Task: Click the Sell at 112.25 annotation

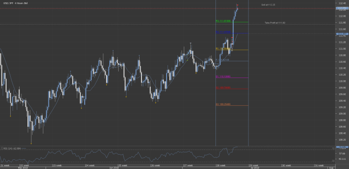Action: pyautogui.click(x=268, y=5)
